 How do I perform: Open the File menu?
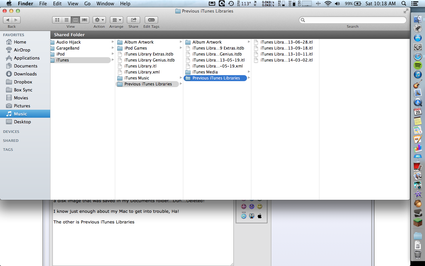(x=43, y=4)
